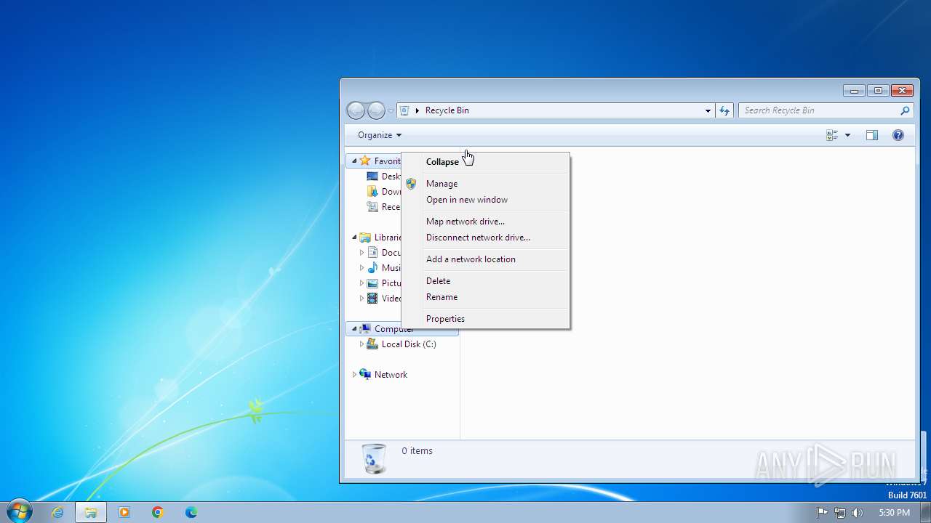Screen dimensions: 931x523
Task: Click the Recycle Bin address bar path
Action: tap(447, 110)
